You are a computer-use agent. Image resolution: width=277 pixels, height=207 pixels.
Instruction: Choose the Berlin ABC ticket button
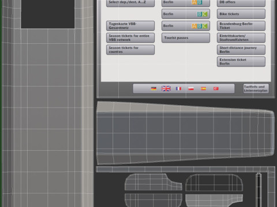[186, 26]
